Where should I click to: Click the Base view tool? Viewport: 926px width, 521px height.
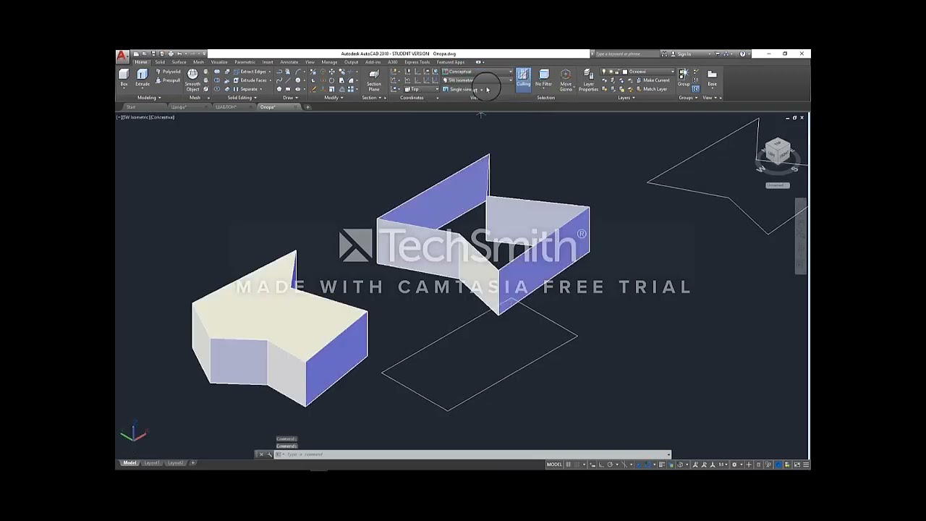tap(712, 78)
